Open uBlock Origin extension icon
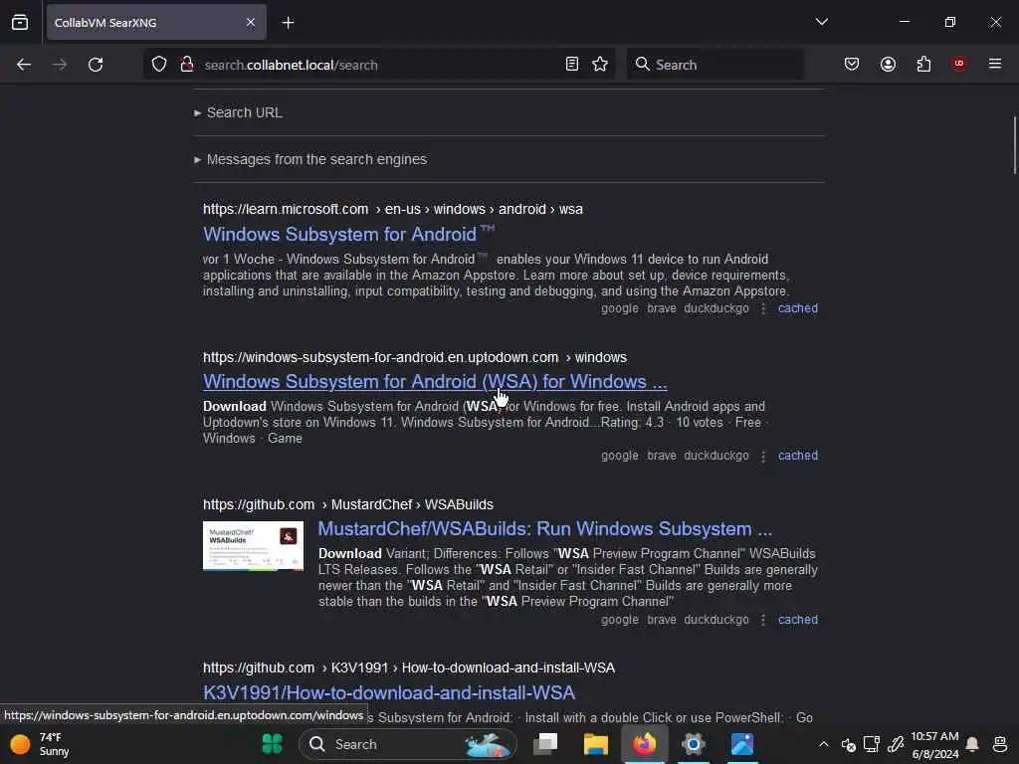This screenshot has width=1019, height=764. (958, 63)
